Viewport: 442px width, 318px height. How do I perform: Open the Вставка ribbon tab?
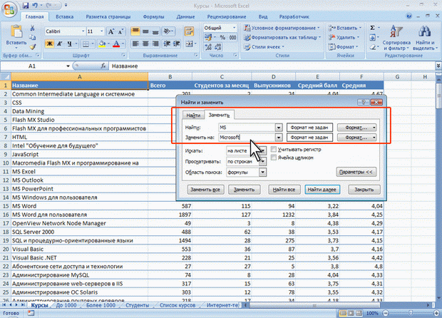(65, 16)
